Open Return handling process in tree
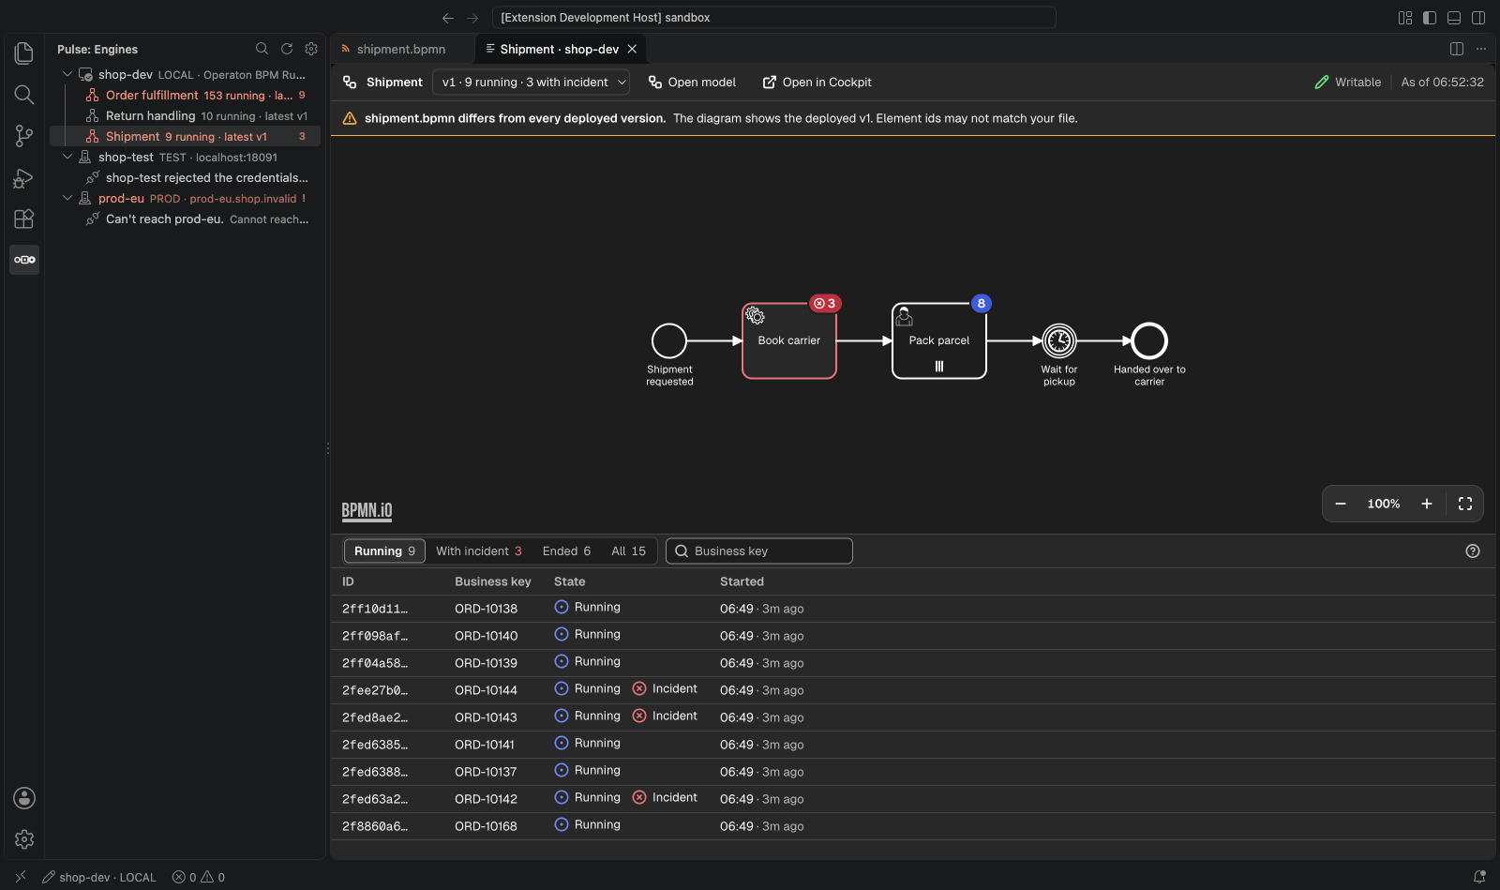Image resolution: width=1500 pixels, height=890 pixels. coord(187,116)
